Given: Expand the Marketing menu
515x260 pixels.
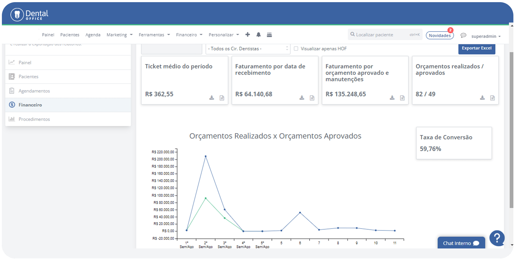Looking at the screenshot, I should click(120, 35).
